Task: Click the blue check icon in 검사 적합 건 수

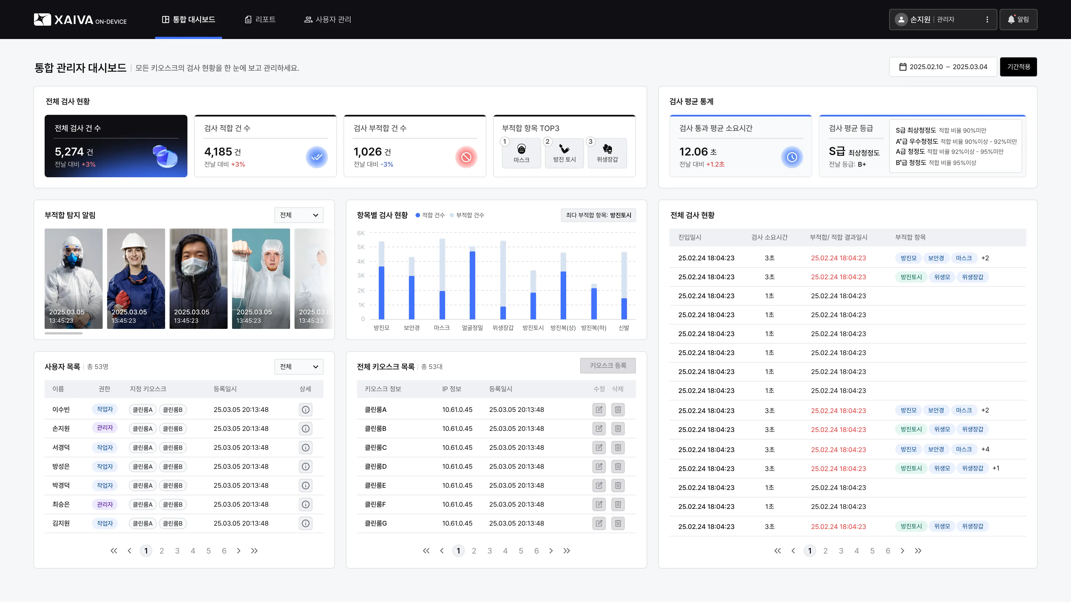Action: coord(317,157)
